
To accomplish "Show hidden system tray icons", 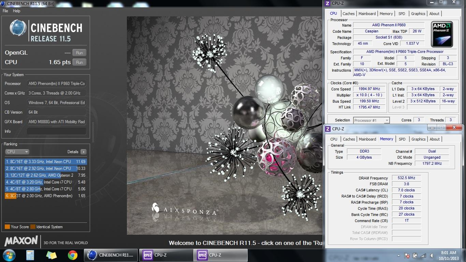I will [x=399, y=256].
